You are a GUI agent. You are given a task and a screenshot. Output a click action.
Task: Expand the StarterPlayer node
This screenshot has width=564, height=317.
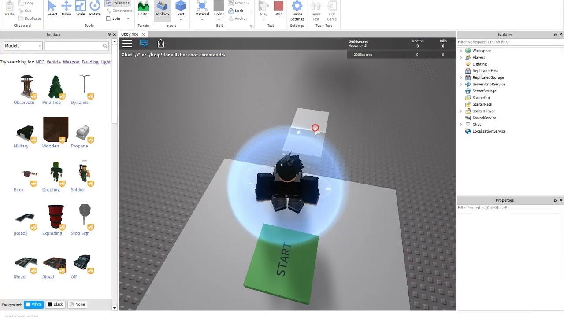click(x=461, y=111)
